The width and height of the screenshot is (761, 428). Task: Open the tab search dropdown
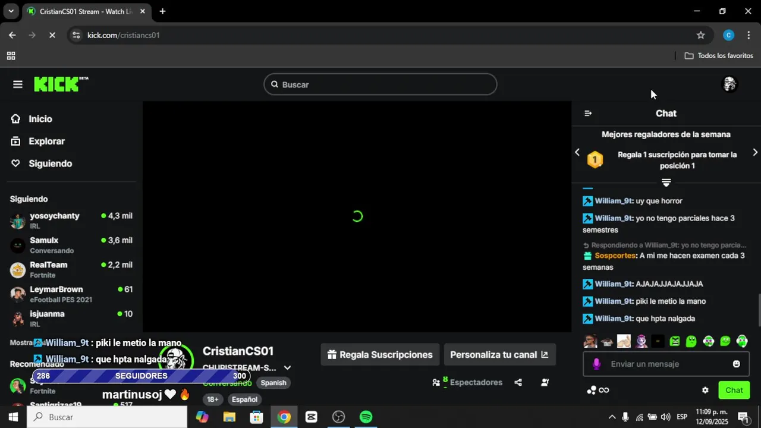coord(11,11)
